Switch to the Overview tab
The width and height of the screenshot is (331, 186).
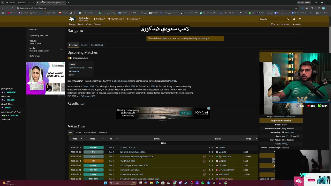[x=73, y=45]
